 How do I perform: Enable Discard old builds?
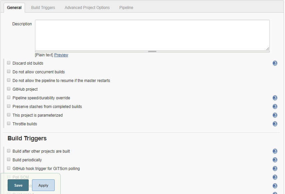point(8,62)
